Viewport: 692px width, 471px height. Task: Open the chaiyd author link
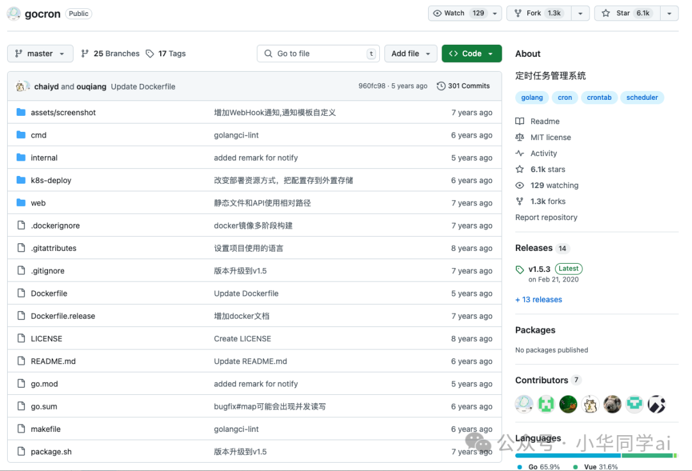click(46, 86)
